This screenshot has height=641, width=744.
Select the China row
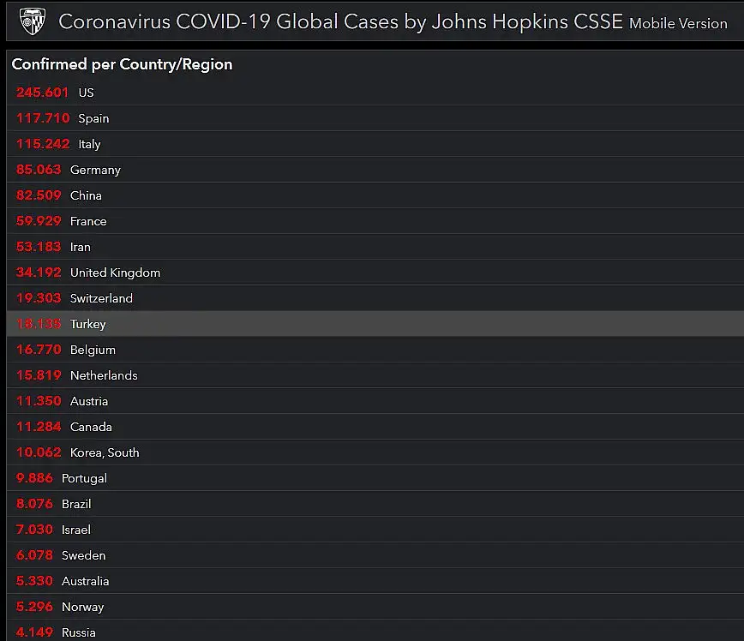[375, 195]
